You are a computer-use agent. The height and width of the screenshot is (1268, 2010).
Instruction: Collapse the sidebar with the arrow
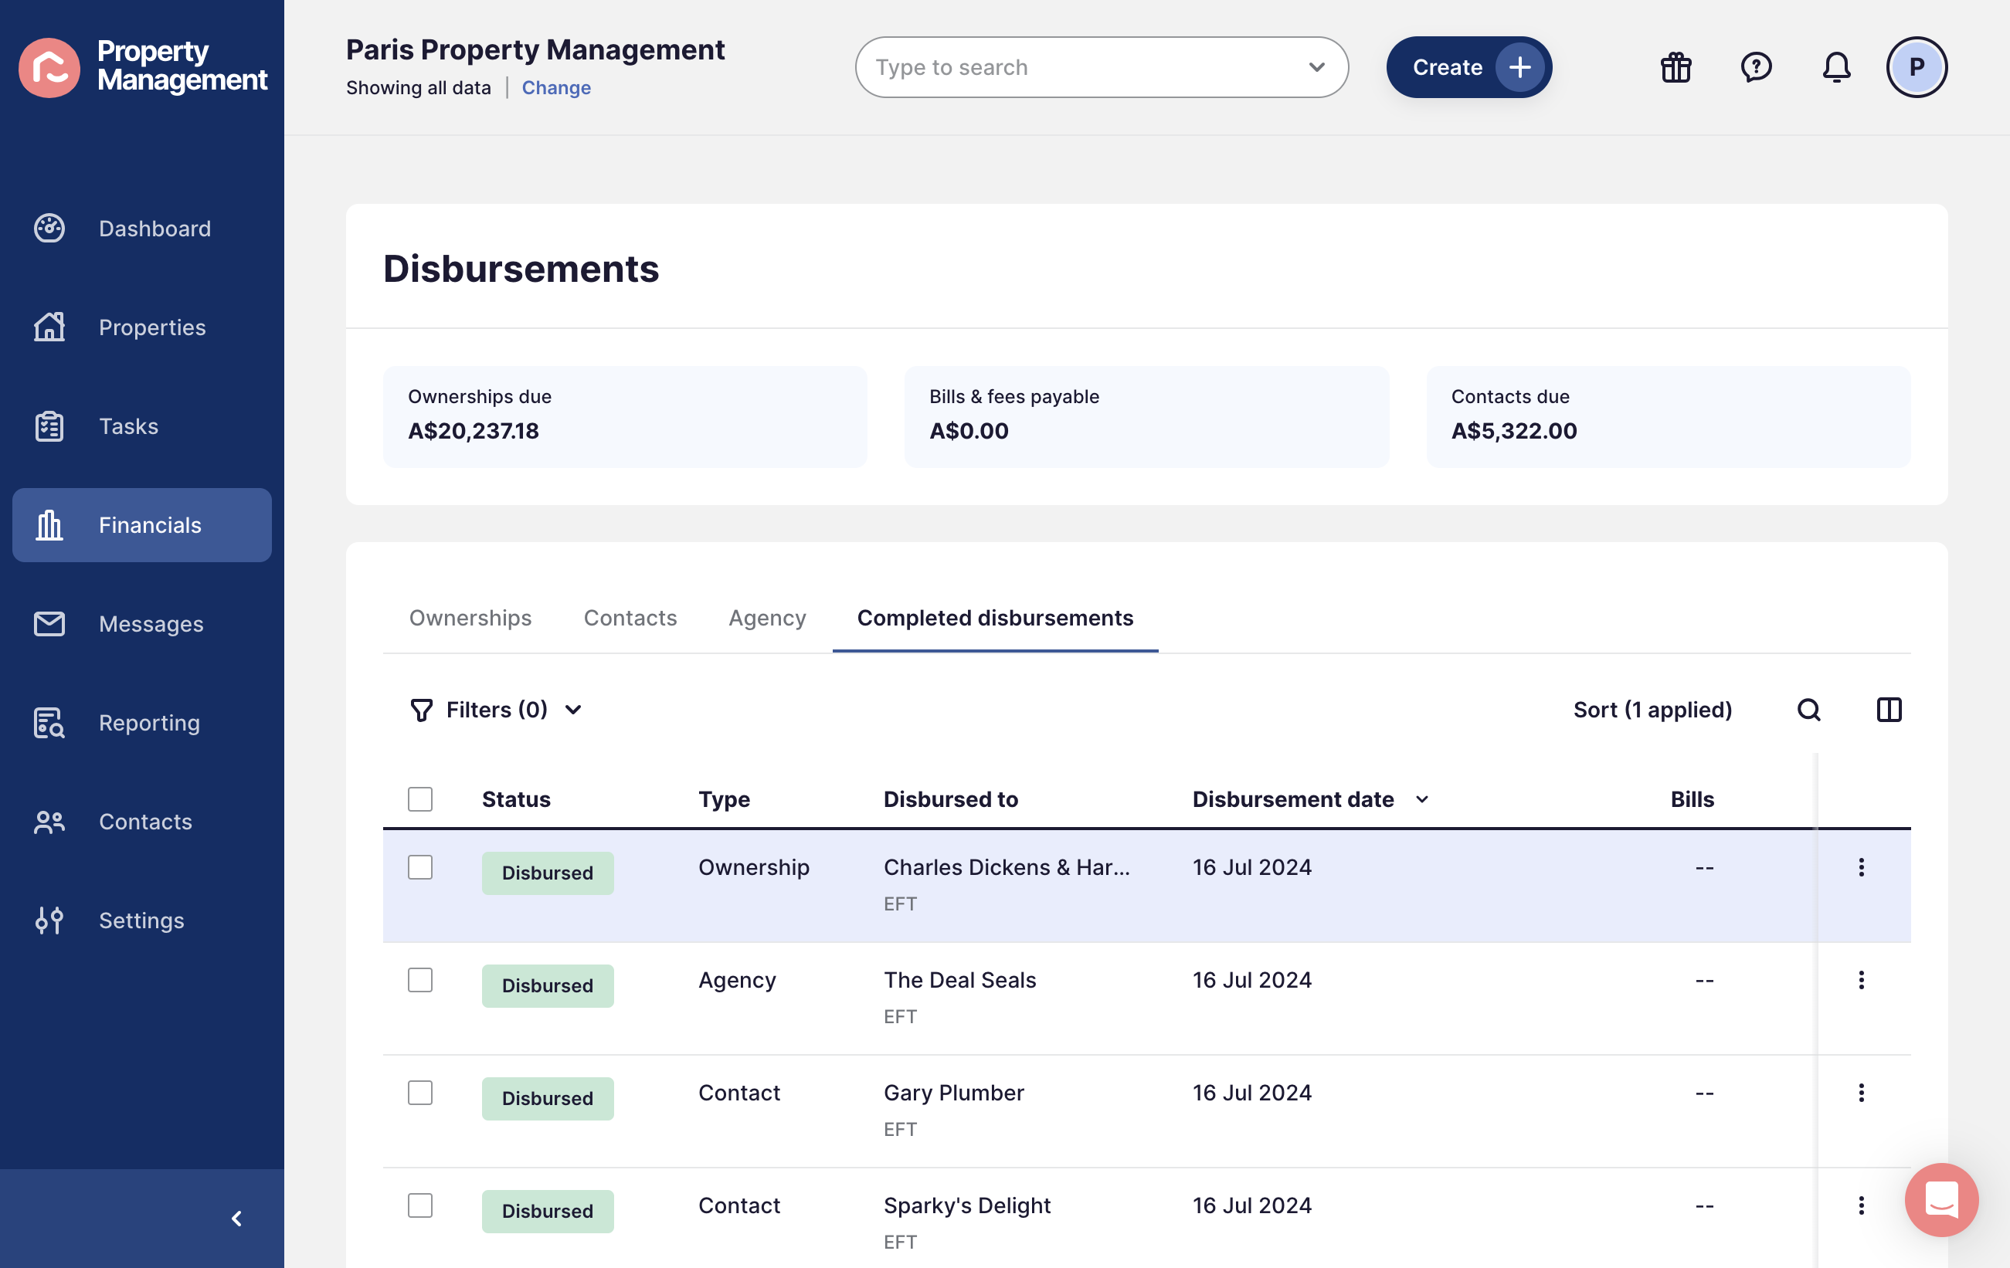237,1219
